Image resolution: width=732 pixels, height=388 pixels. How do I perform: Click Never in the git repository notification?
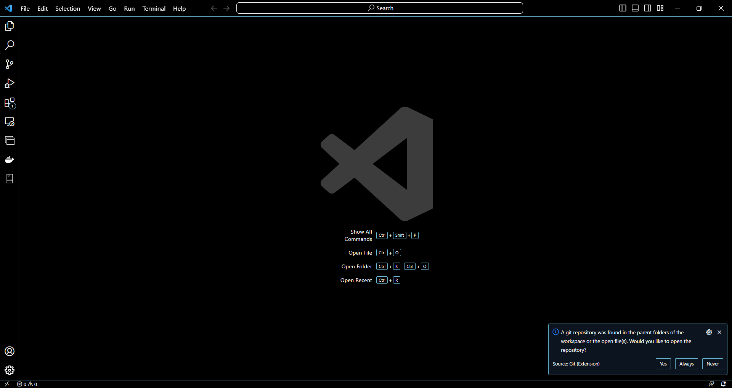712,364
